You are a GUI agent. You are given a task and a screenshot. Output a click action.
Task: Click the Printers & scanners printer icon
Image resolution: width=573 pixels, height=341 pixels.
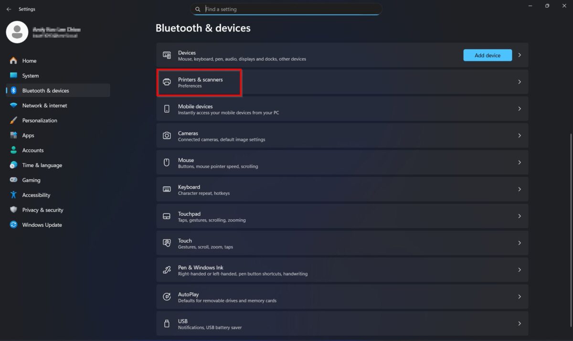167,82
